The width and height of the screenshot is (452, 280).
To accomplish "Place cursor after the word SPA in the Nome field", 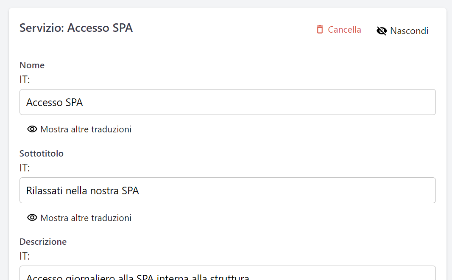I will (x=84, y=102).
